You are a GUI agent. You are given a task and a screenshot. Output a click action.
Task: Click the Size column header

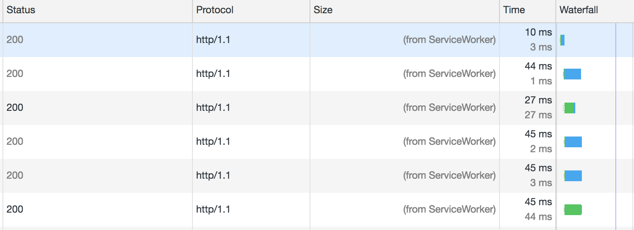click(x=323, y=10)
